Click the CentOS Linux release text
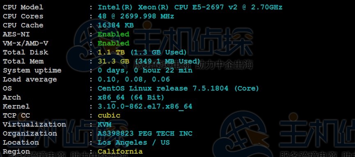Image resolution: width=355 pixels, height=157 pixels. coord(178,88)
